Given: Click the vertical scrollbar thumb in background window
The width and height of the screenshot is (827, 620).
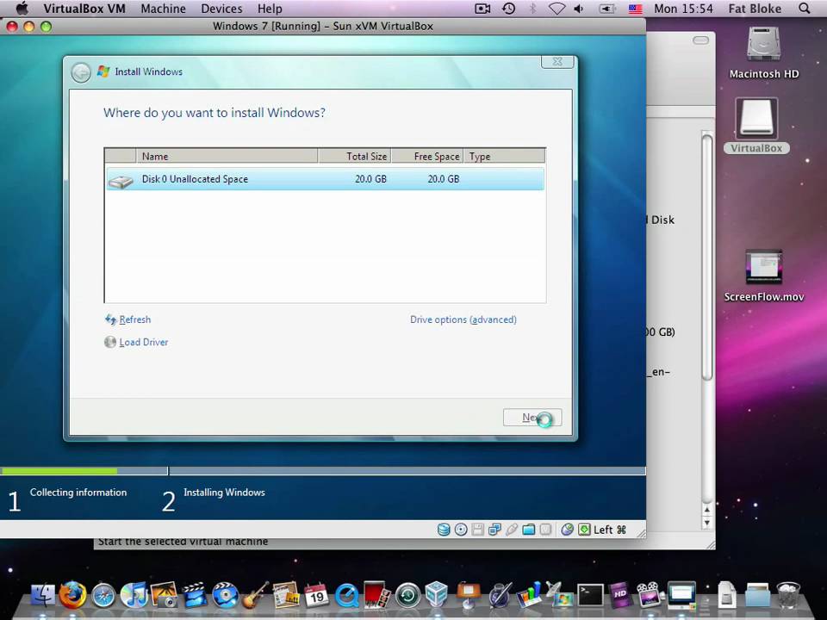Looking at the screenshot, I should point(706,257).
